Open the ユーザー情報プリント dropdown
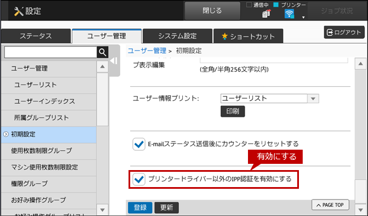368x216 pixels. pyautogui.click(x=269, y=99)
